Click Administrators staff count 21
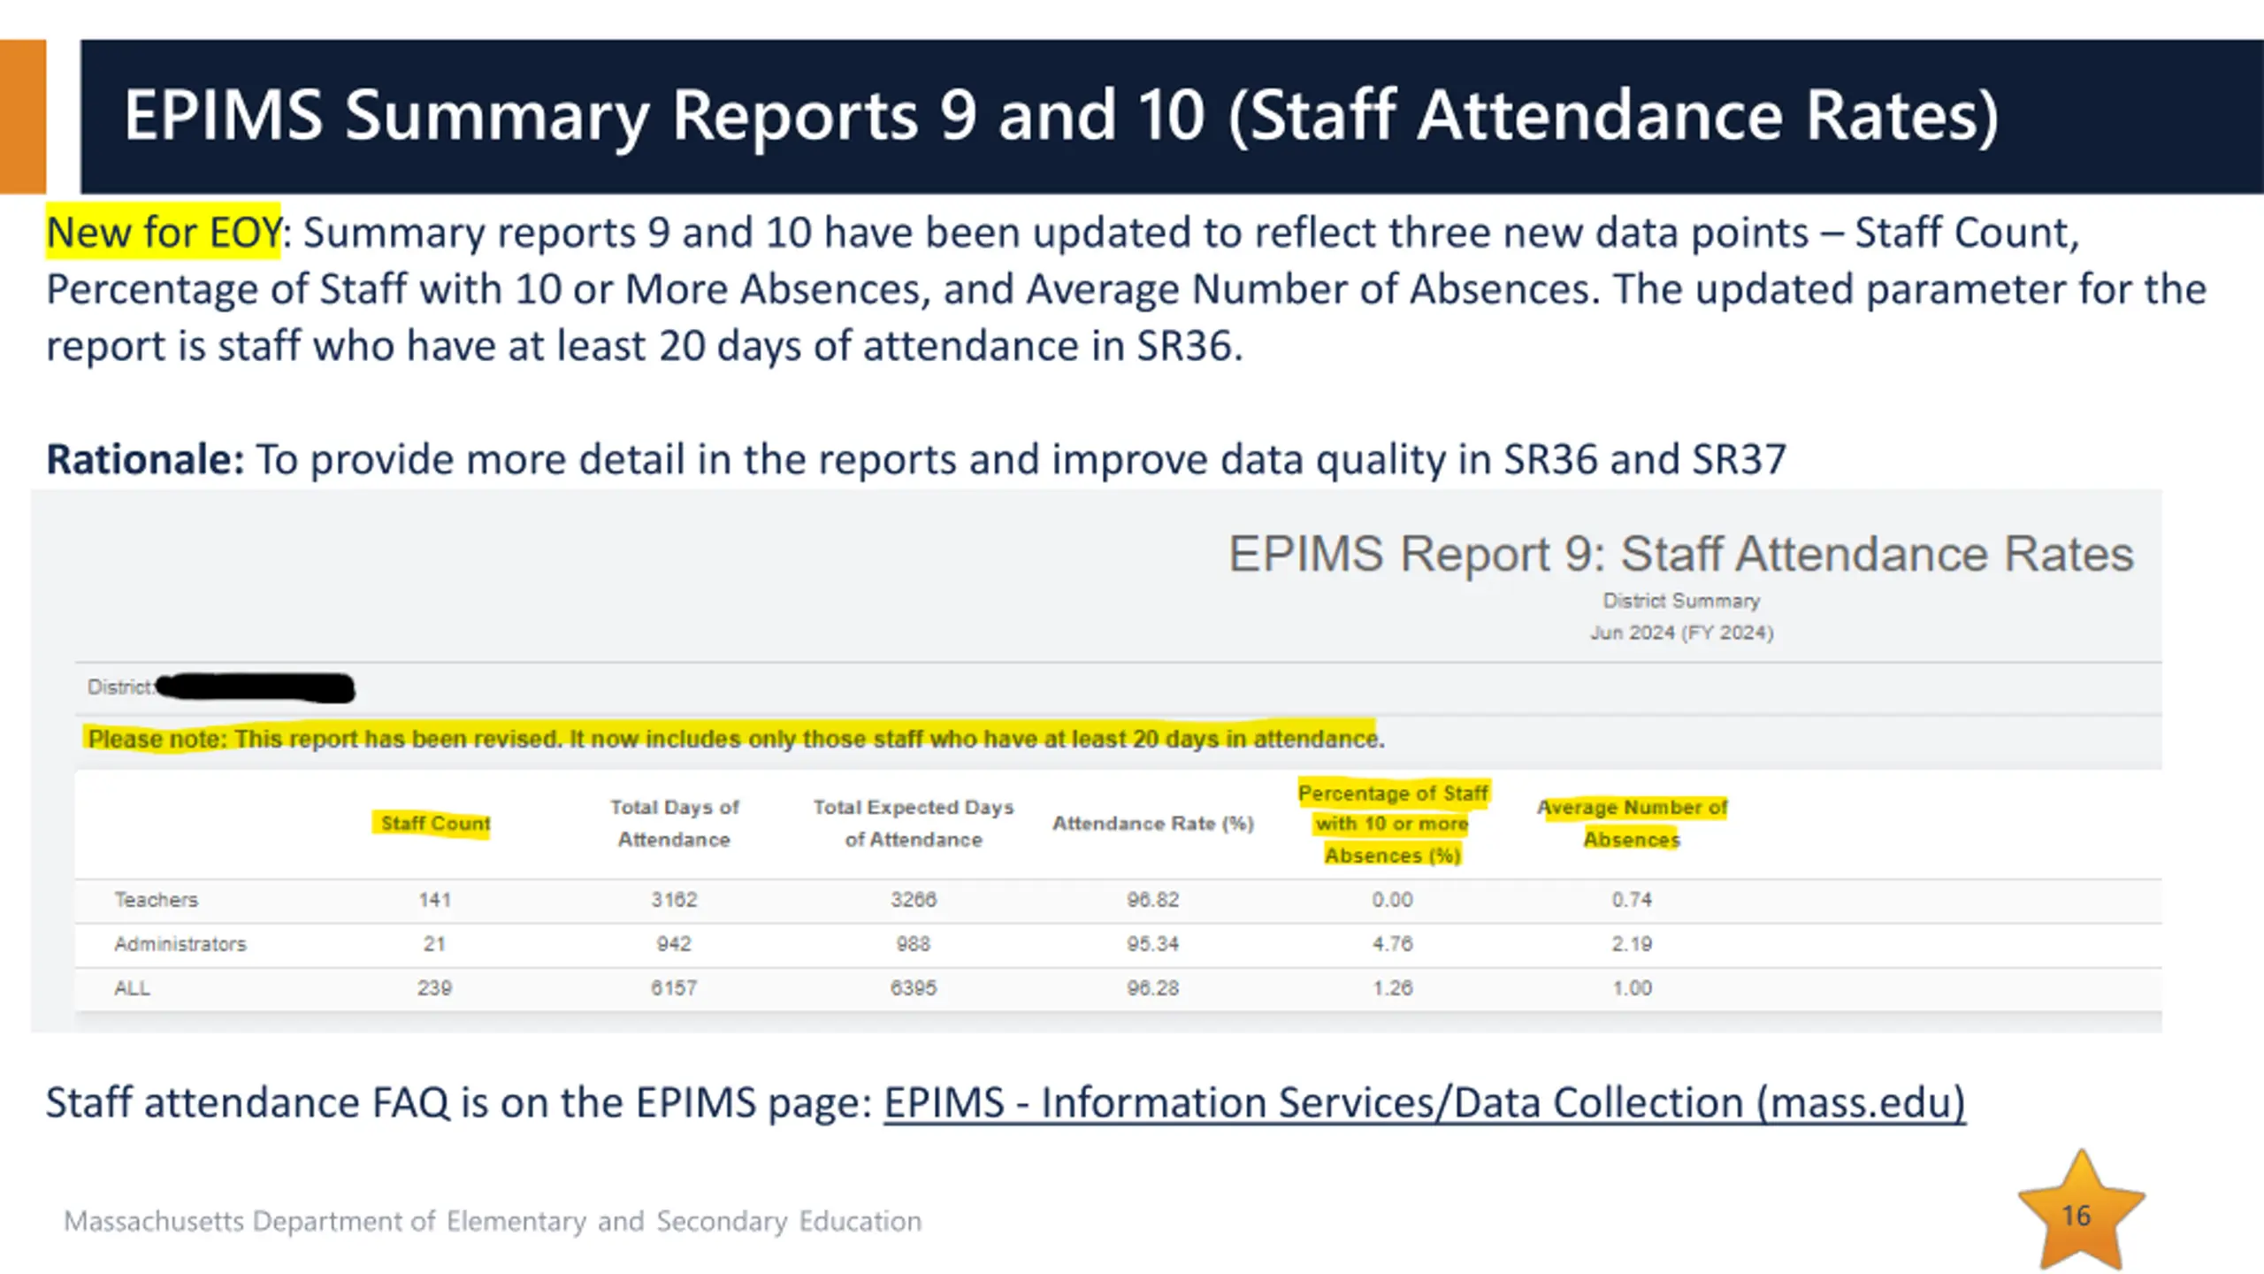Viewport: 2264px width, 1274px height. point(434,944)
